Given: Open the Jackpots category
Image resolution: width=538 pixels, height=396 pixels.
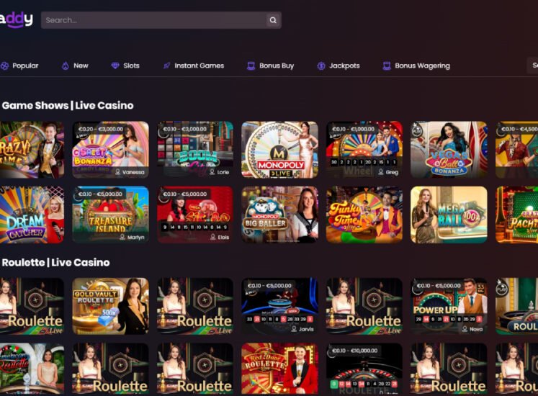Looking at the screenshot, I should (344, 66).
